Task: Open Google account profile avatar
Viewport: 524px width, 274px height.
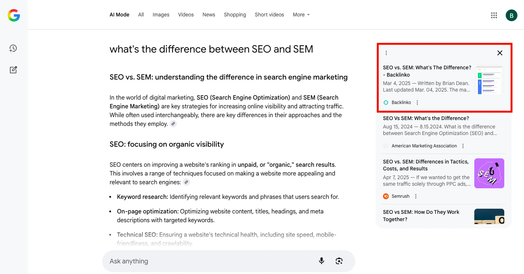Action: pyautogui.click(x=511, y=15)
